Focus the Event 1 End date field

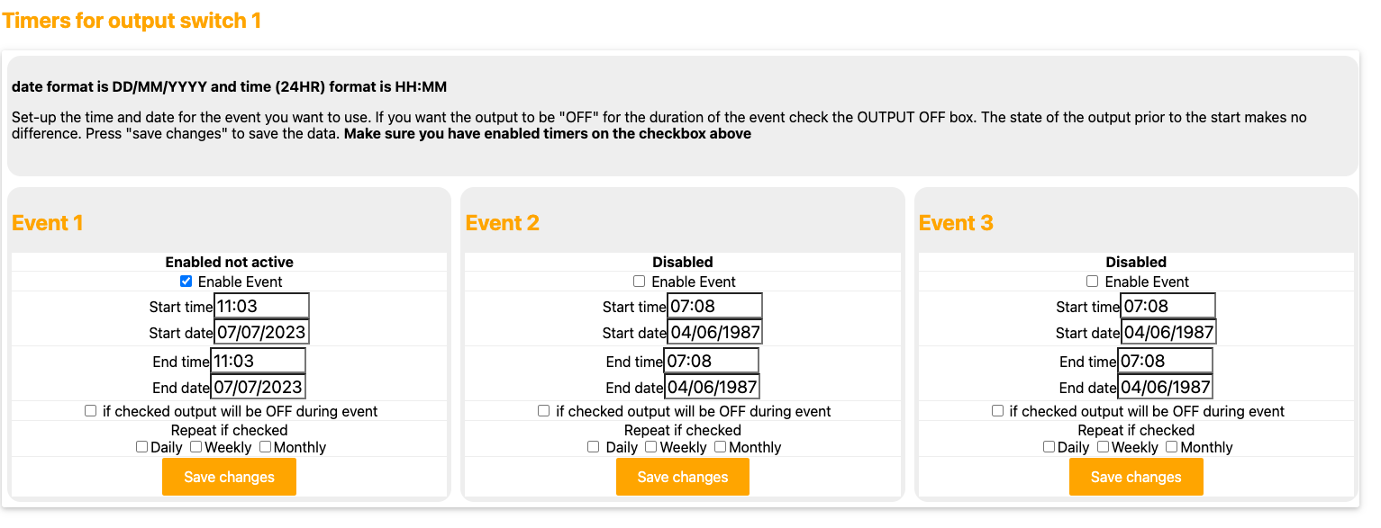pyautogui.click(x=258, y=388)
